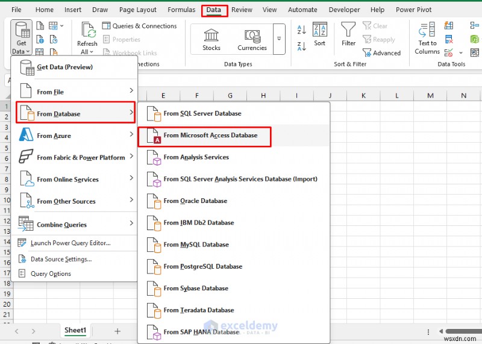Choose From Sybase Database
Viewport: 482px width, 344px height.
pyautogui.click(x=234, y=288)
